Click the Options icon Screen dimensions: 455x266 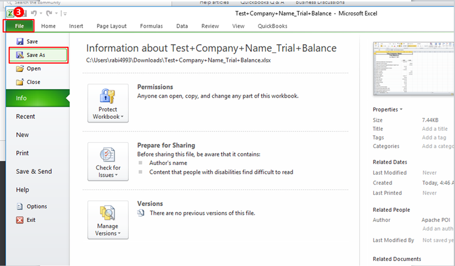(x=20, y=206)
